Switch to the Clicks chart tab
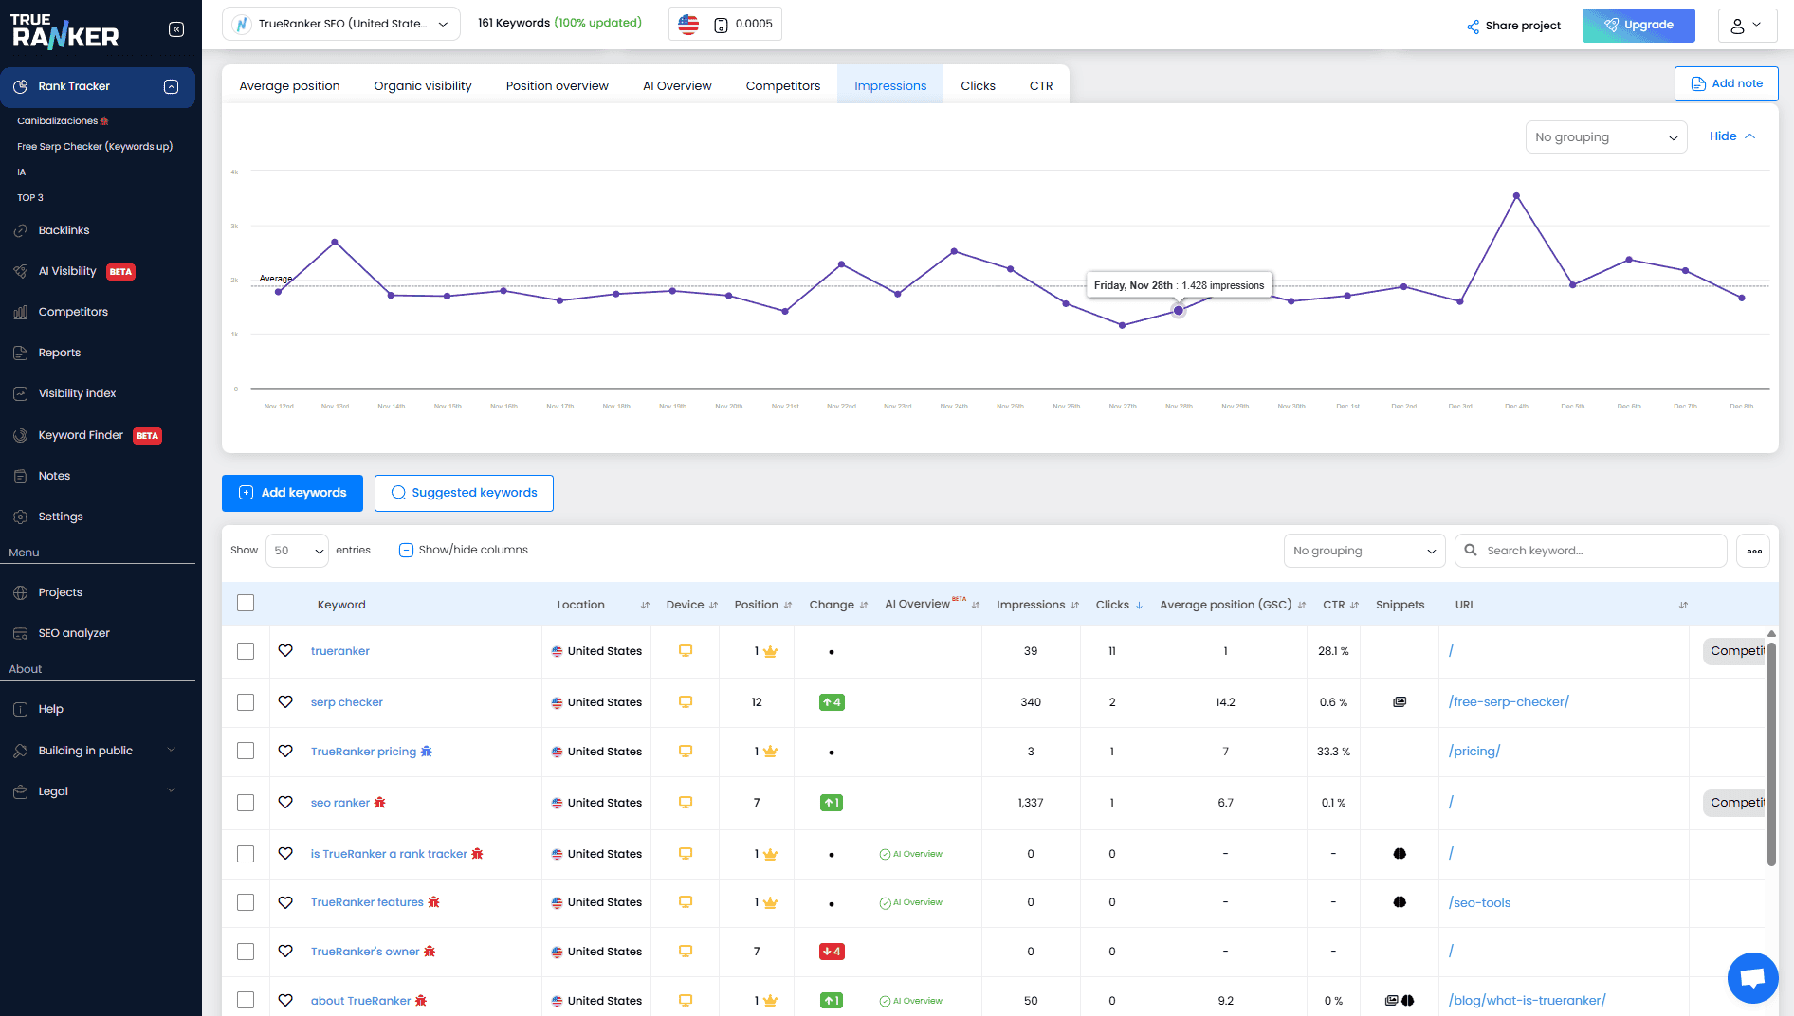The image size is (1794, 1016). 978,85
